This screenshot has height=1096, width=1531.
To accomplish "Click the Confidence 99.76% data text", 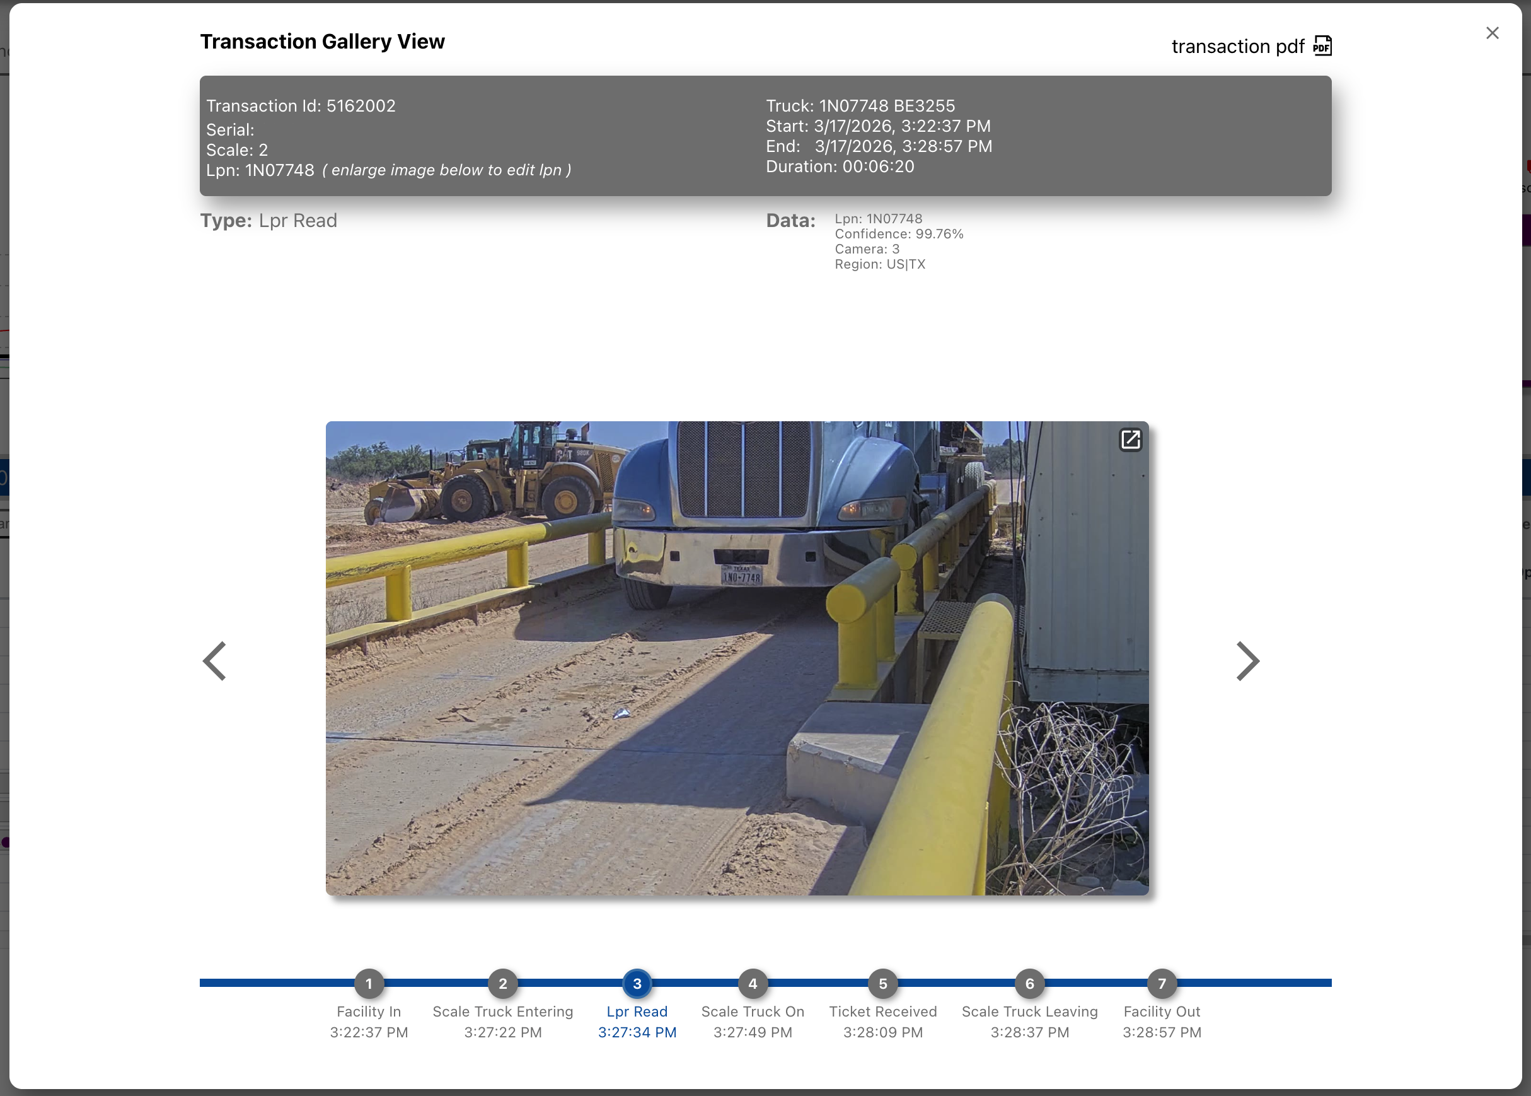I will click(x=898, y=233).
